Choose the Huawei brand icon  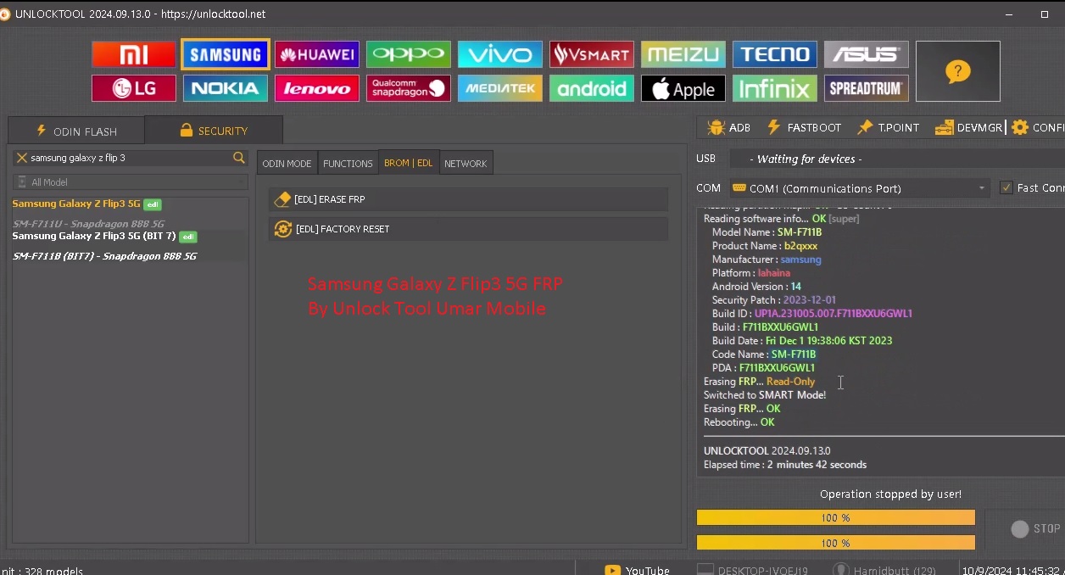tap(317, 54)
